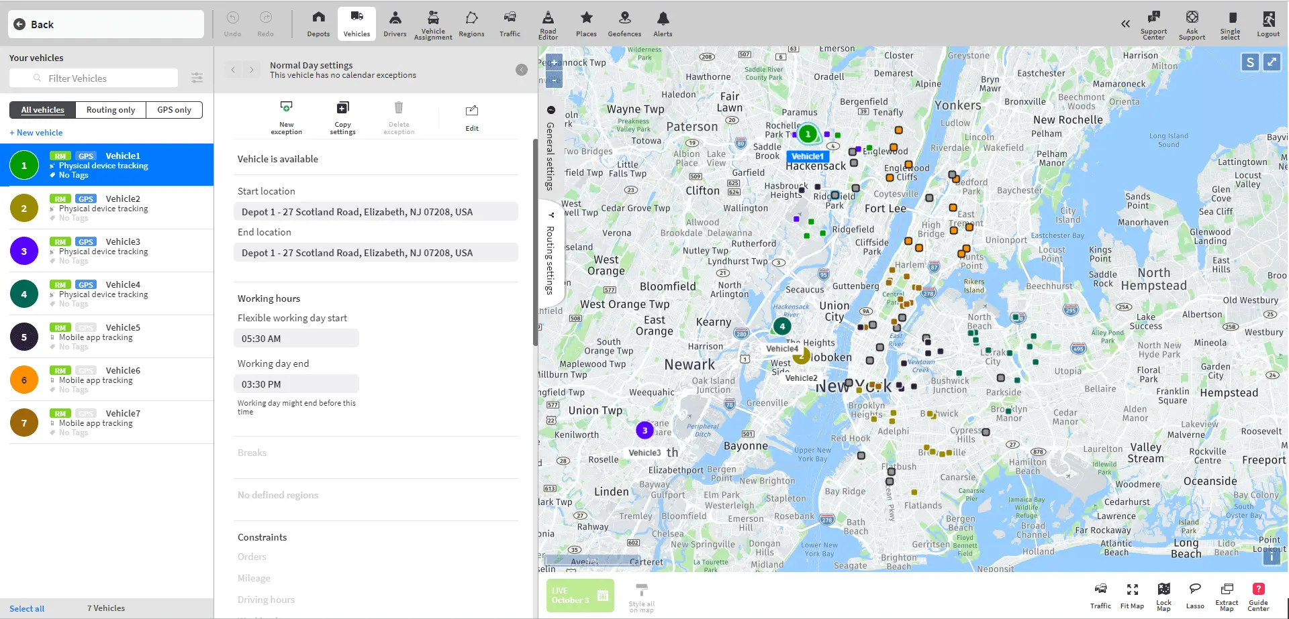Enable the Lasso map tool
The image size is (1289, 619).
click(1195, 594)
